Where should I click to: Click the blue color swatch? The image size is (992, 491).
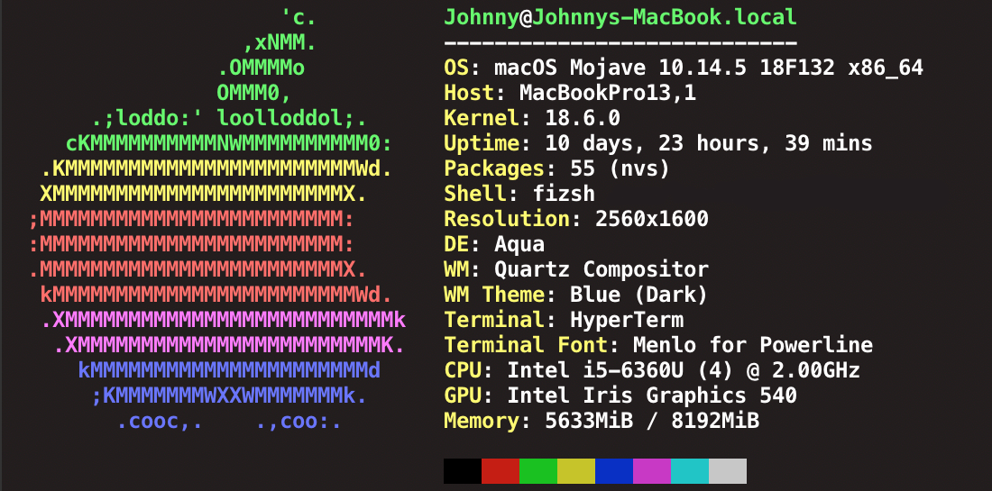coord(614,471)
